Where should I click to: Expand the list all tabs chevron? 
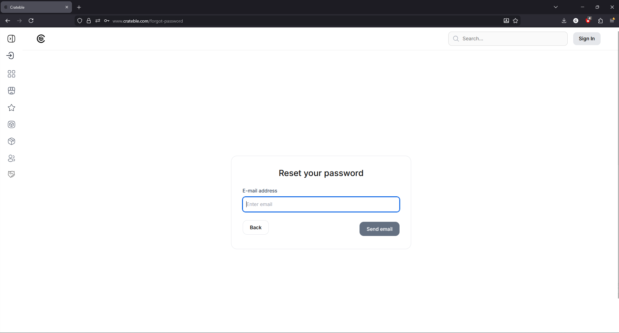[556, 7]
